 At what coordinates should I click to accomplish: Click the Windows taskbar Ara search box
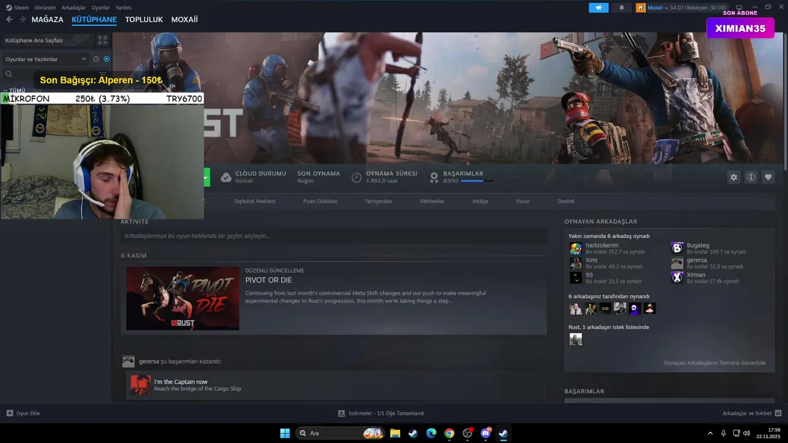tap(340, 433)
